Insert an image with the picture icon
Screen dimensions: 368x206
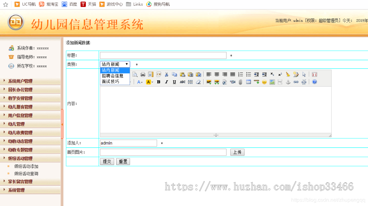click(x=209, y=82)
